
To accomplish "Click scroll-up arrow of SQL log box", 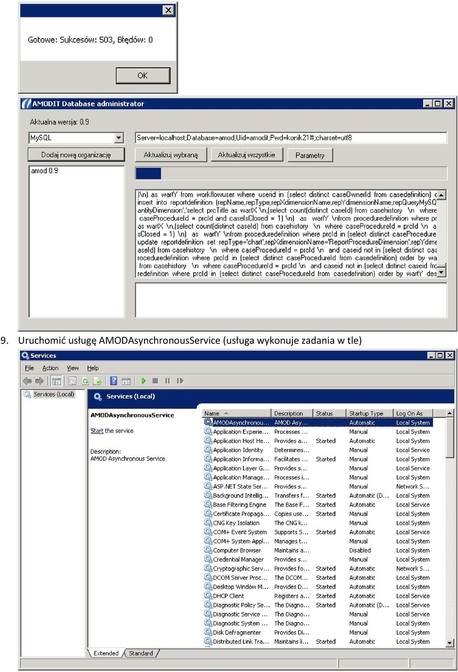I will [442, 195].
